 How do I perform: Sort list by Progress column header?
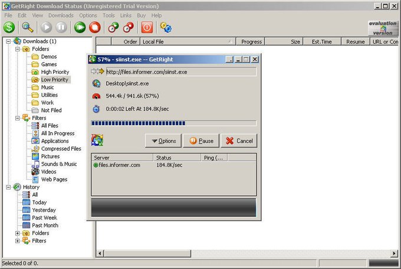point(250,41)
